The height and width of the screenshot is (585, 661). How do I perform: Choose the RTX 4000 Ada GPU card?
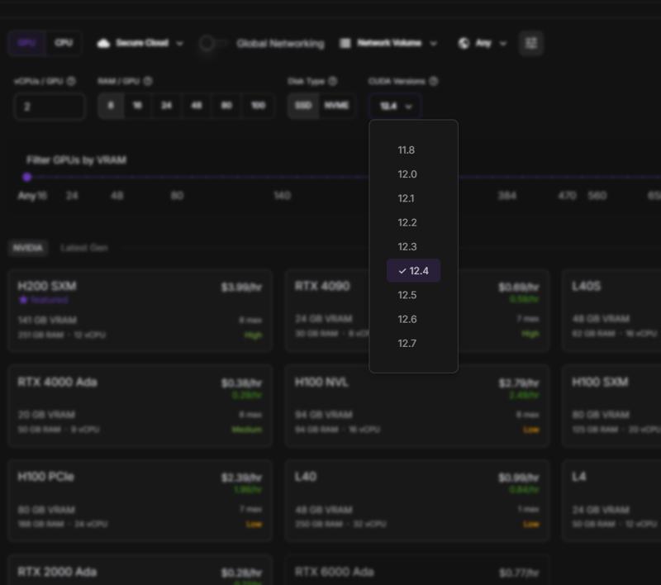click(140, 406)
